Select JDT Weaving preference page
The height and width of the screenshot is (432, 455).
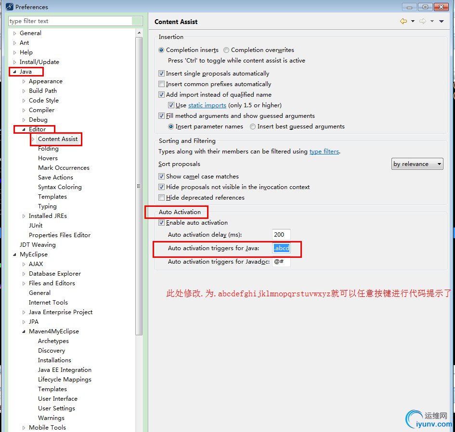click(38, 245)
